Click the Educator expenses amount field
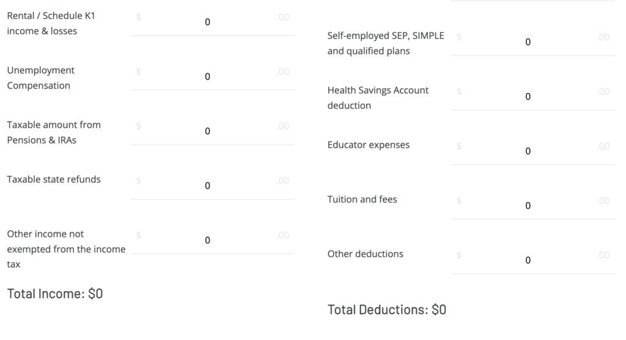 tap(528, 151)
